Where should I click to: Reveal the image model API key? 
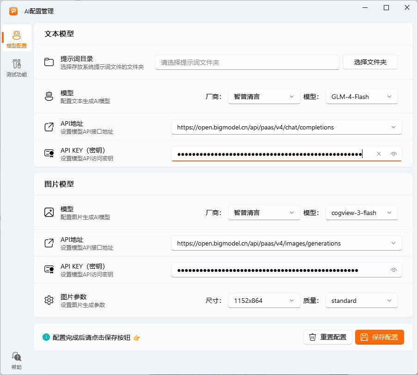pyautogui.click(x=393, y=270)
